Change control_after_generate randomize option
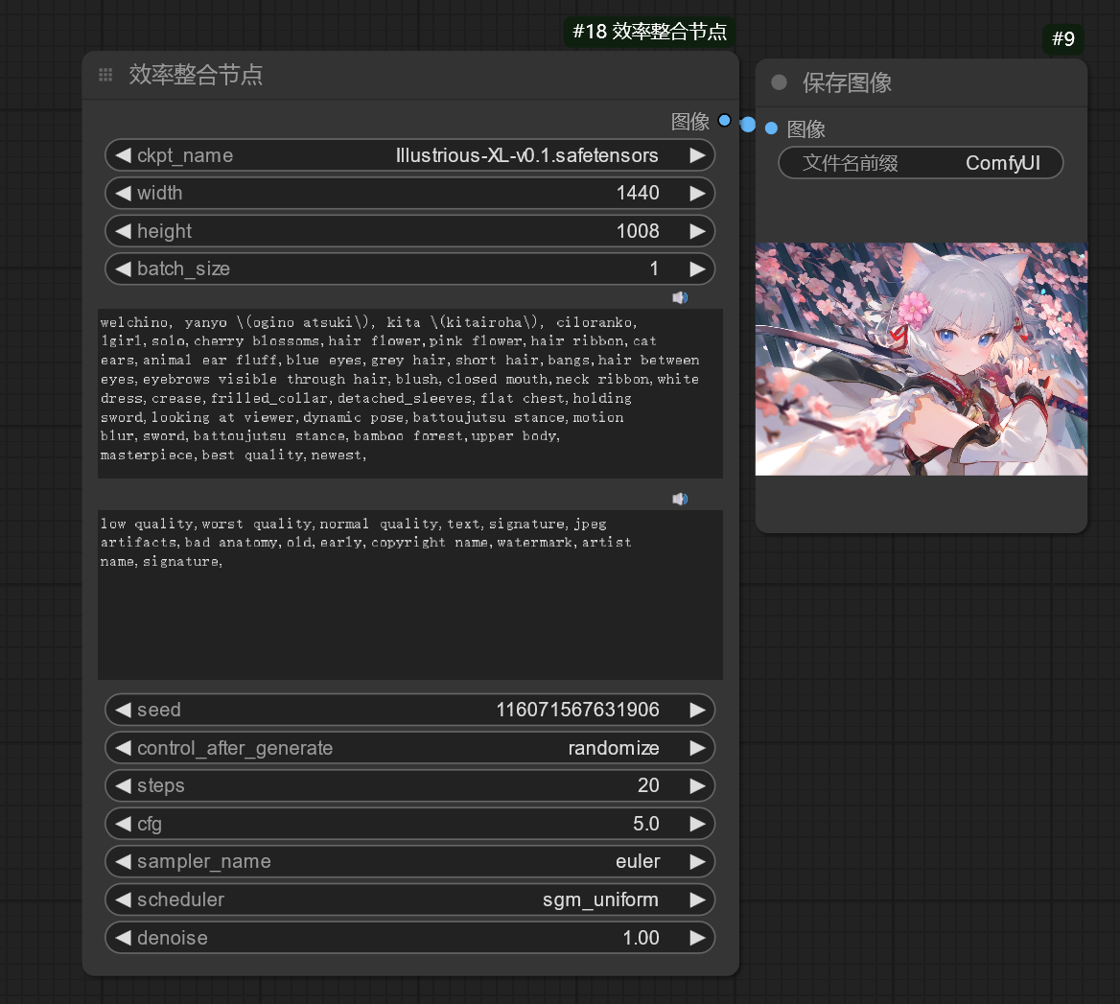This screenshot has height=1004, width=1120. coord(410,748)
